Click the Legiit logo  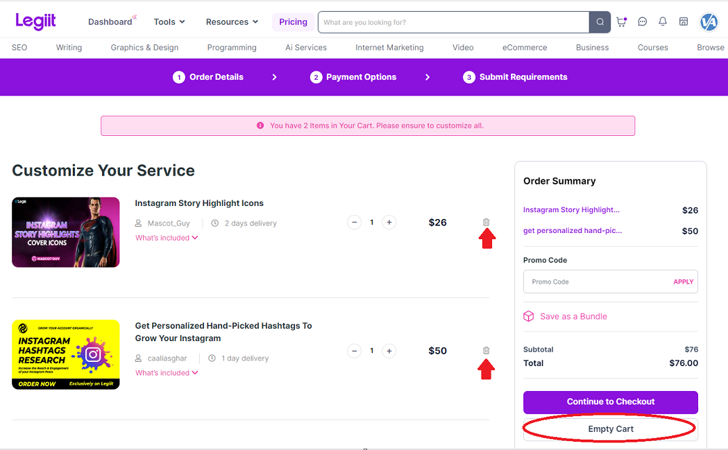[x=35, y=21]
